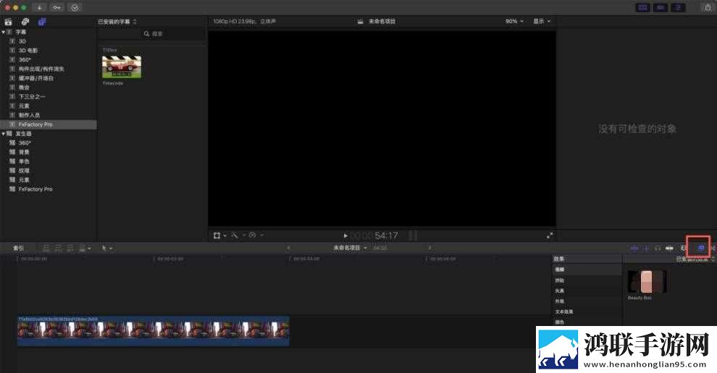Toggle the headphones audio skimming icon

(x=658, y=248)
